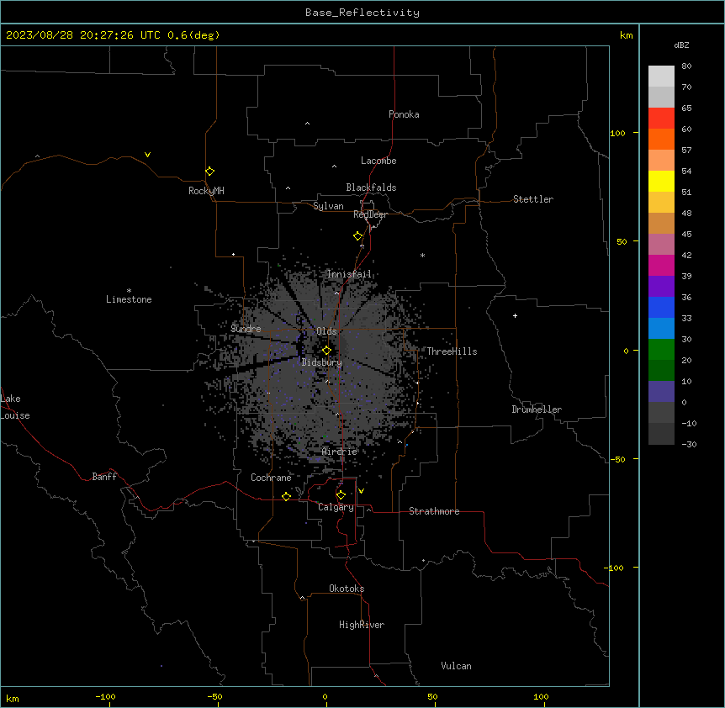The height and width of the screenshot is (708, 725).
Task: Click the Ponoka city label
Action: [x=404, y=114]
